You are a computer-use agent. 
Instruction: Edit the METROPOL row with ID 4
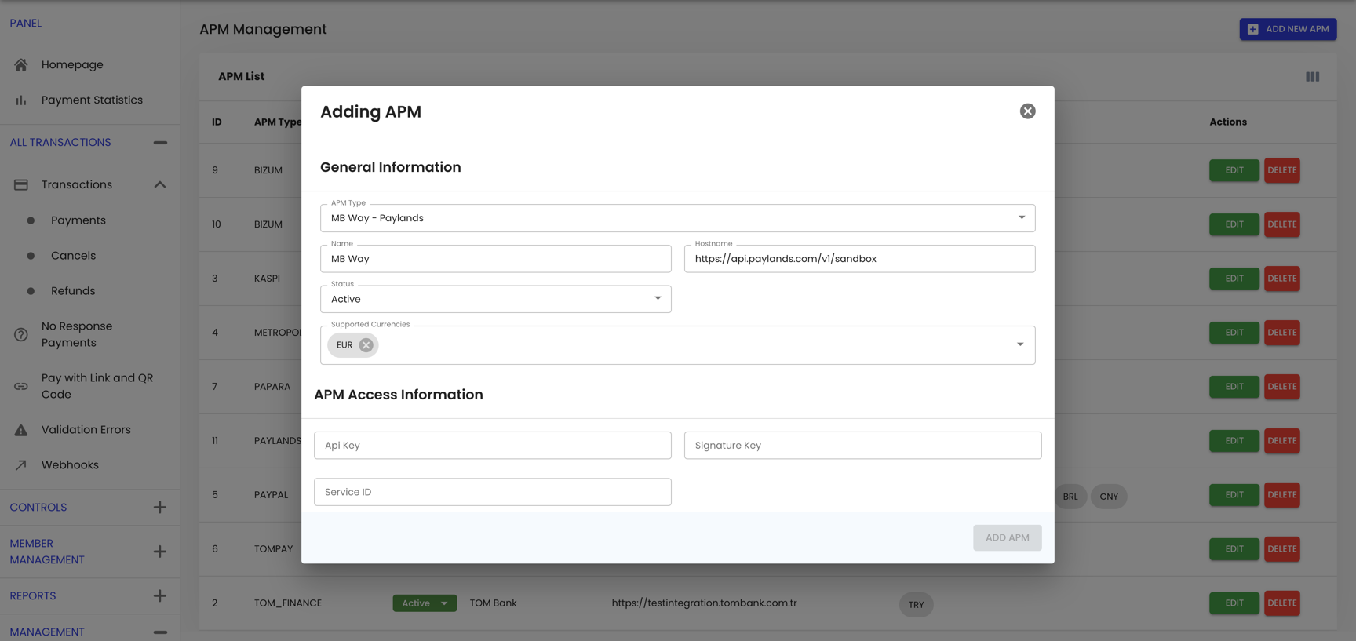pos(1234,333)
